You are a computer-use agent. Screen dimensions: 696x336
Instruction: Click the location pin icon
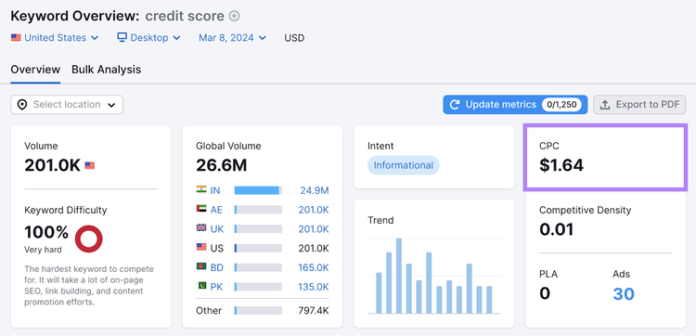point(21,105)
